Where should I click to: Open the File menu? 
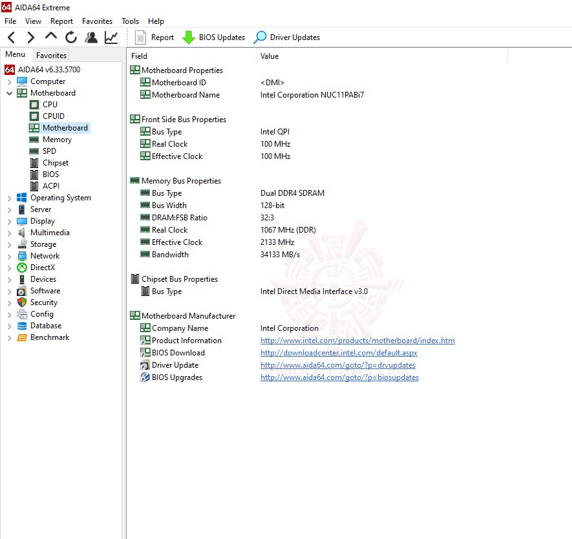tap(10, 21)
